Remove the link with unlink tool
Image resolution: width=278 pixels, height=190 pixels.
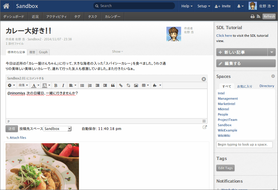tap(128, 85)
